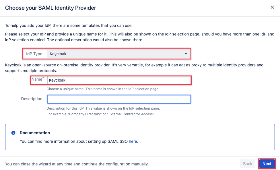280x170 pixels.
Task: Open the IdP Type combo box showing Keycloak
Action: pyautogui.click(x=118, y=54)
